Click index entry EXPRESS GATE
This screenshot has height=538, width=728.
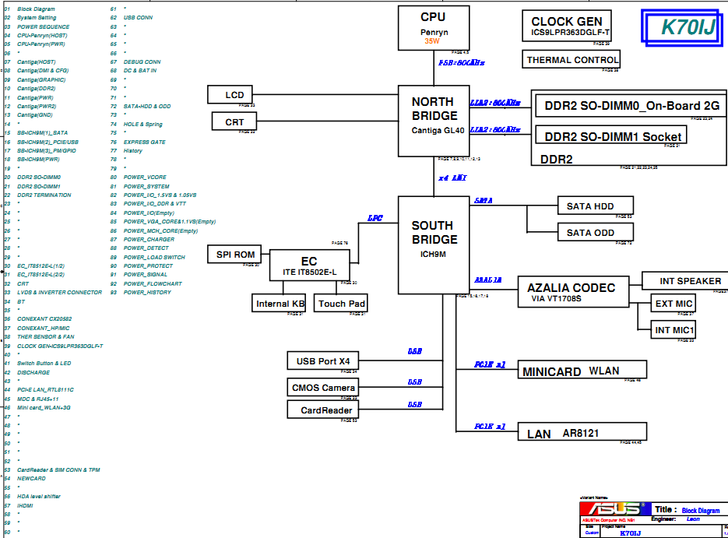click(144, 142)
